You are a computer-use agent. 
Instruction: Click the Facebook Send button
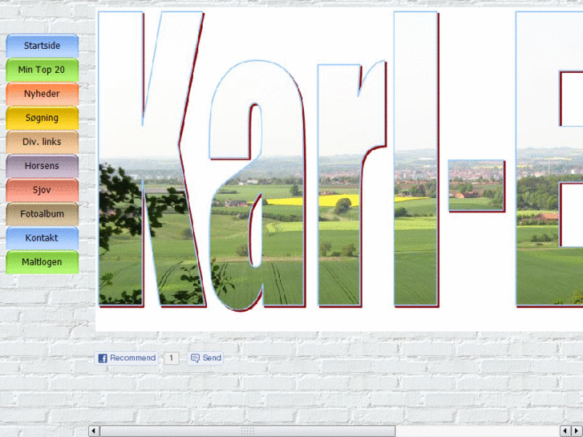(205, 358)
